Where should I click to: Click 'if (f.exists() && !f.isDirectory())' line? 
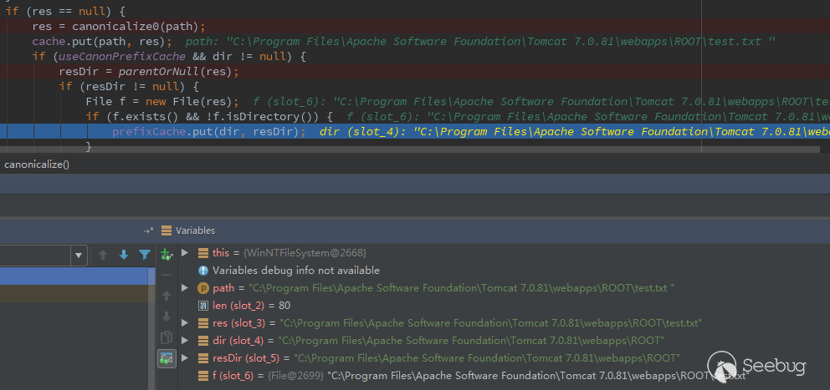[209, 116]
